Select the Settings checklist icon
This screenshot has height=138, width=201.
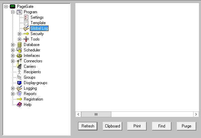tap(26, 17)
